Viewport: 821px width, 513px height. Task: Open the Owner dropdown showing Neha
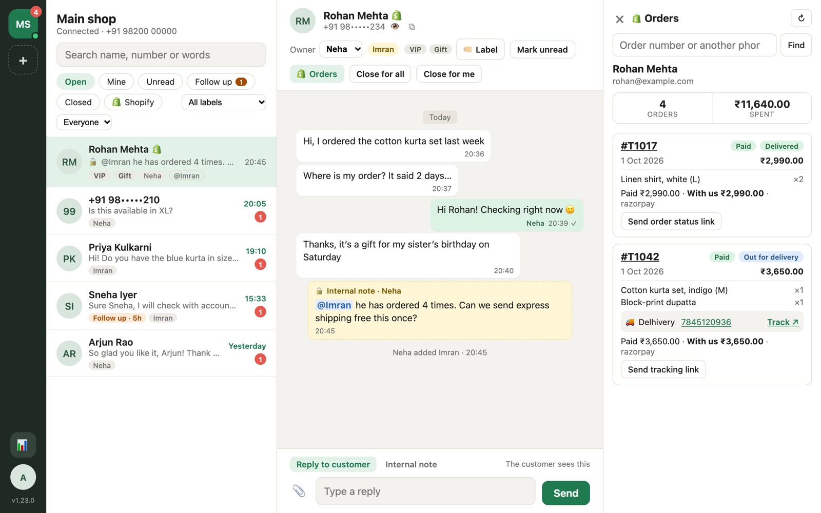341,49
